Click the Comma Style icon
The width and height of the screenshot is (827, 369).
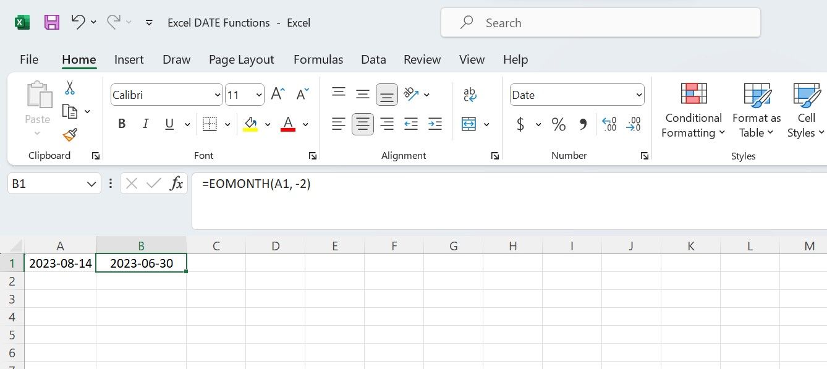582,124
